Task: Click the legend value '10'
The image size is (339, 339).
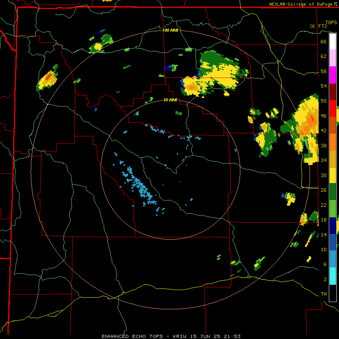Action: click(x=324, y=249)
